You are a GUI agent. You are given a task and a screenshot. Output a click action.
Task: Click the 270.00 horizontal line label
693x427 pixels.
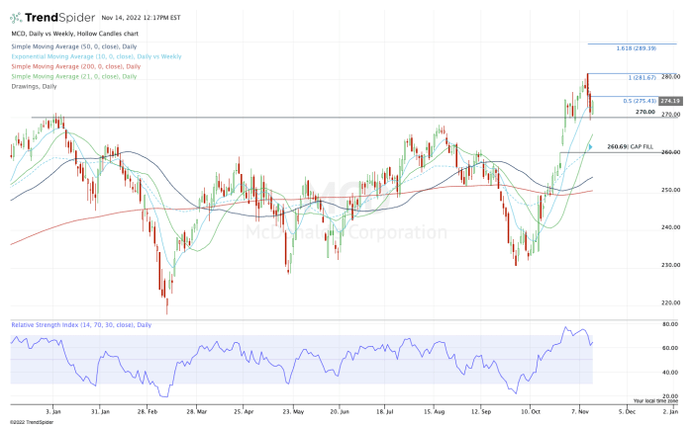click(645, 113)
